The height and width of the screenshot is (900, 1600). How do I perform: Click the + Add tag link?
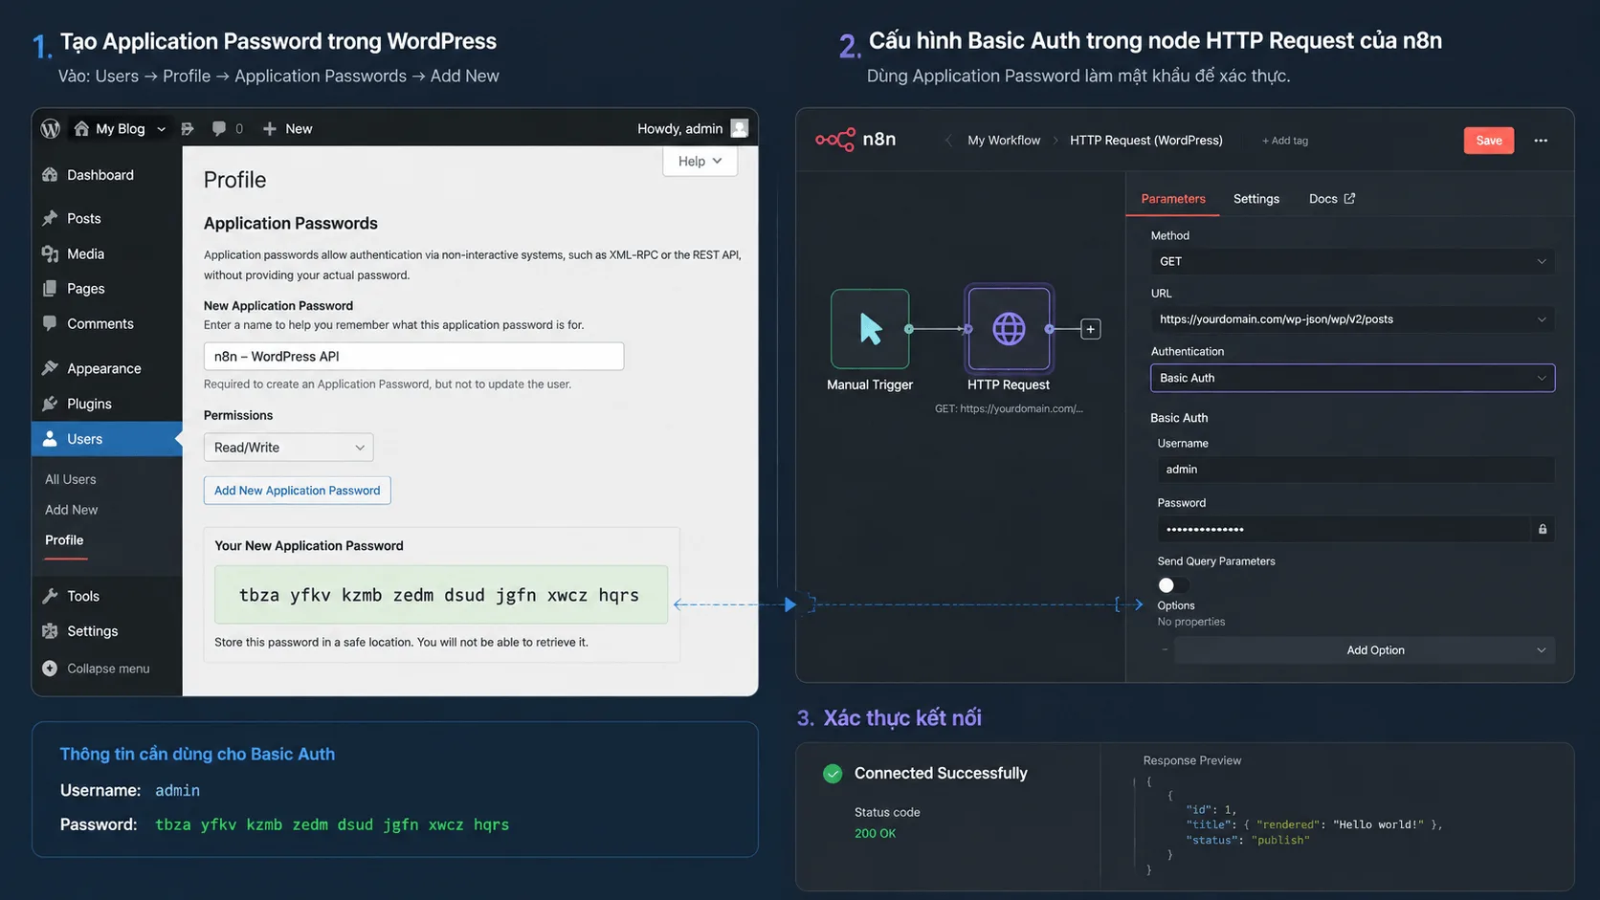click(x=1285, y=141)
